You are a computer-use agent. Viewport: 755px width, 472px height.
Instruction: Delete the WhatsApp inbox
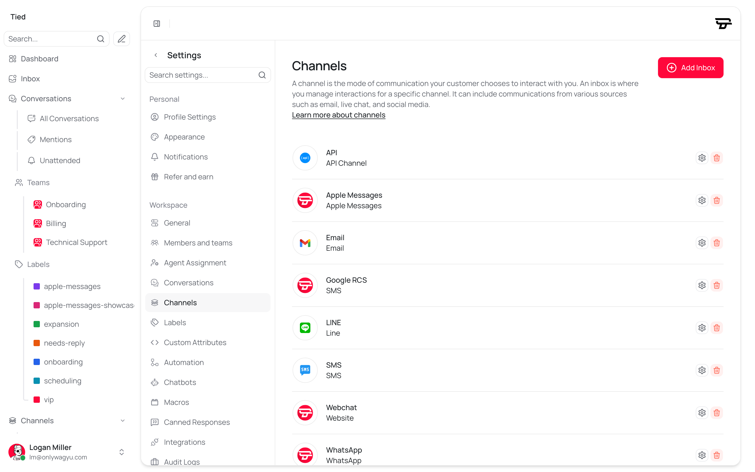(x=717, y=455)
